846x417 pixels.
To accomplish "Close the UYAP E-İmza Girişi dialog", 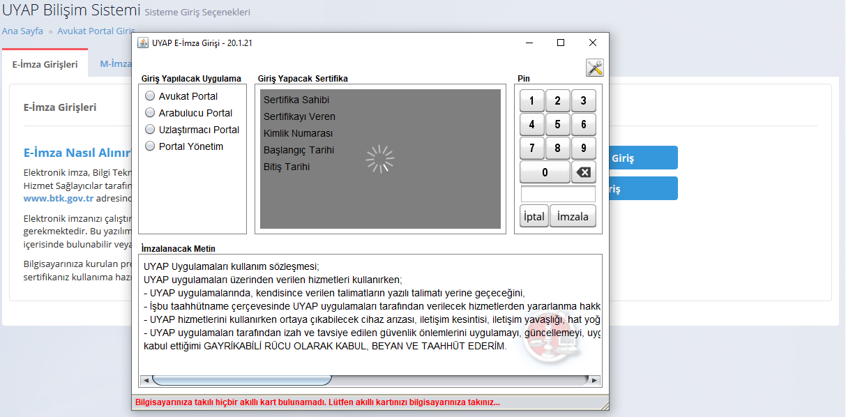I will click(x=593, y=43).
